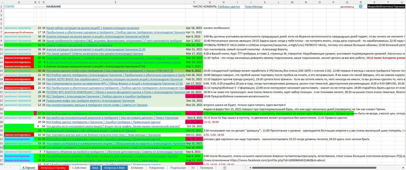This screenshot has width=406, height=170.
Task: Select the Вопросы к Вике sheet tab
Action: click(115, 168)
